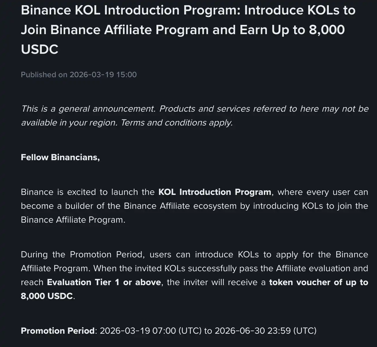Click "Binance Affiliate Program." ending the first paragraph
The image size is (377, 347).
[x=73, y=220]
